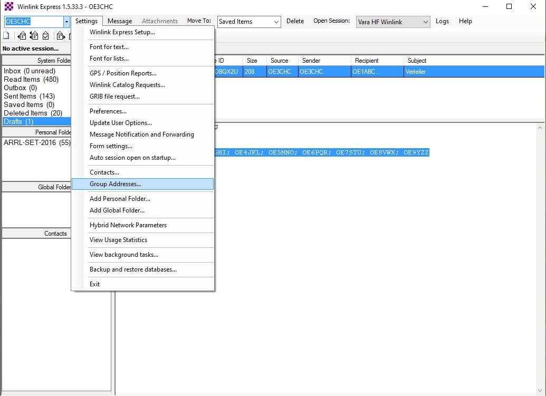This screenshot has width=546, height=396.
Task: Click the Global Folders panel header
Action: (36, 187)
